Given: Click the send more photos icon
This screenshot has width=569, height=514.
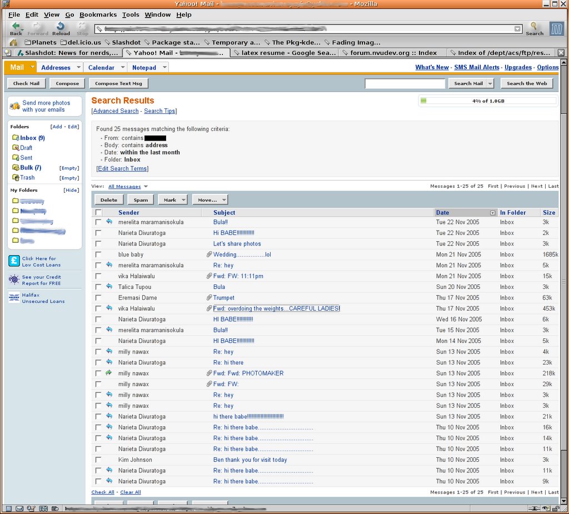Looking at the screenshot, I should [15, 105].
